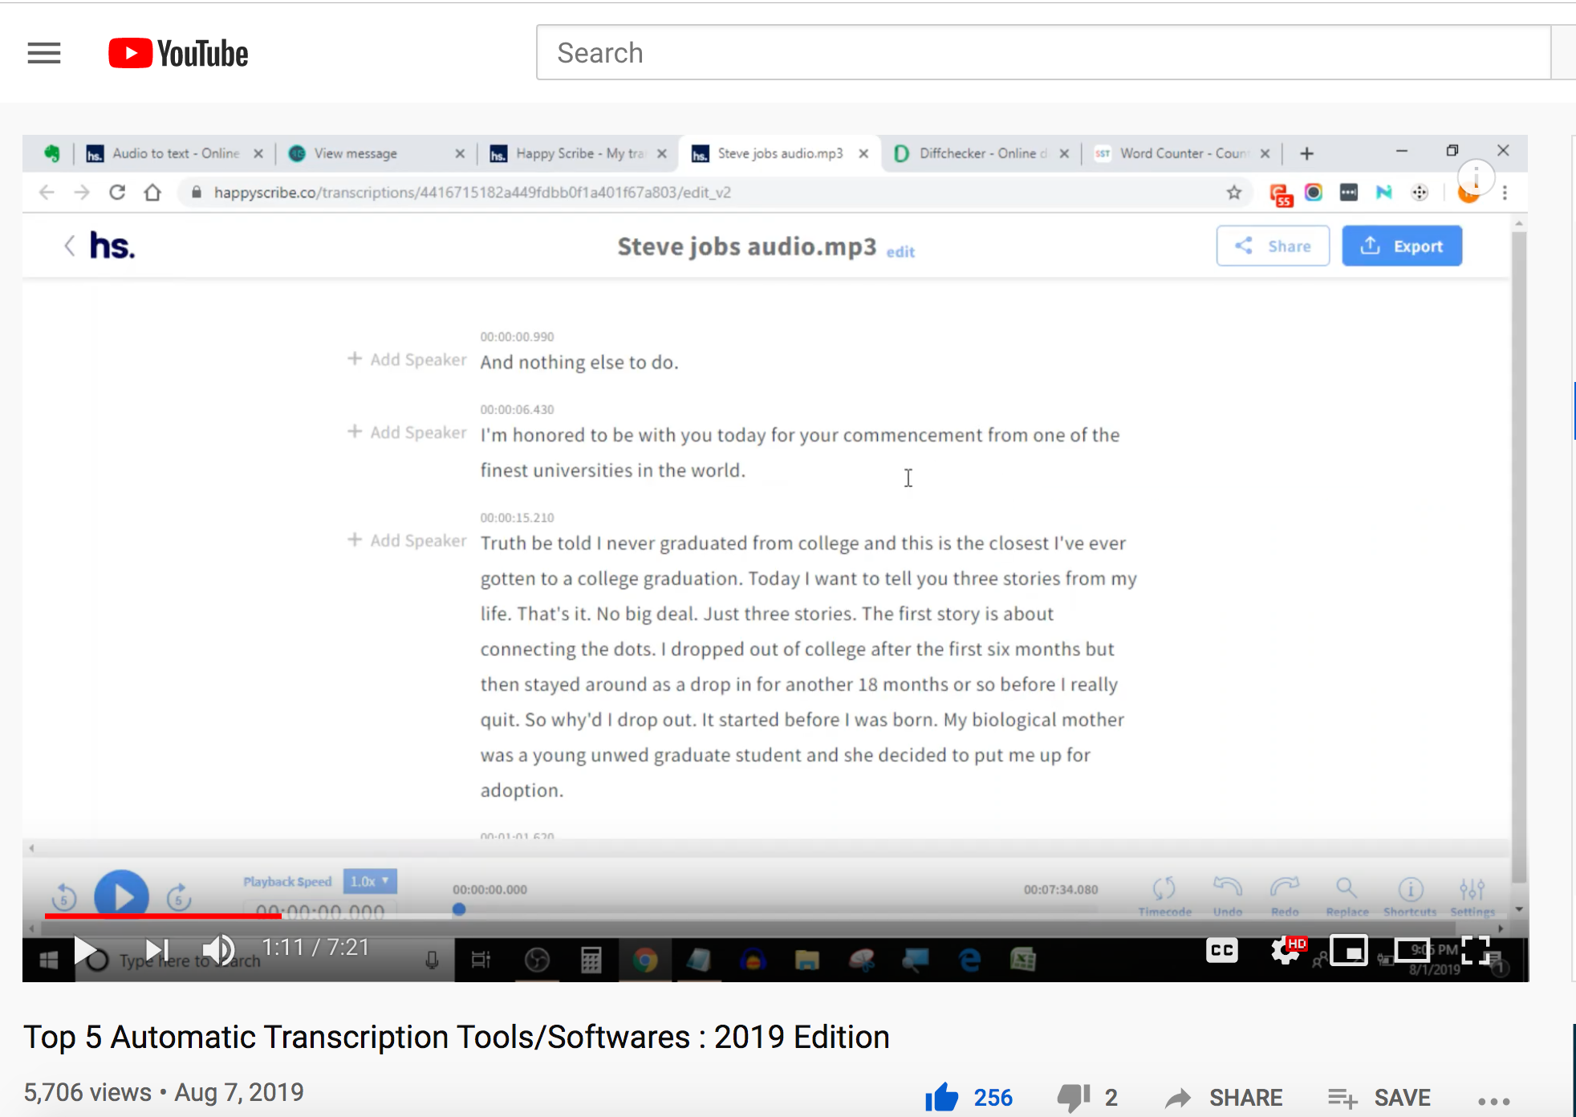Viewport: 1576px width, 1117px height.
Task: Switch to 'Diffchecker - Online' tab
Action: (981, 153)
